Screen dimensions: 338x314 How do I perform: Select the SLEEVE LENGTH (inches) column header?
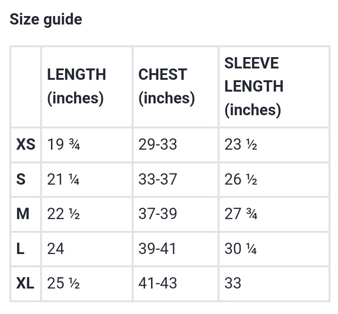[253, 86]
